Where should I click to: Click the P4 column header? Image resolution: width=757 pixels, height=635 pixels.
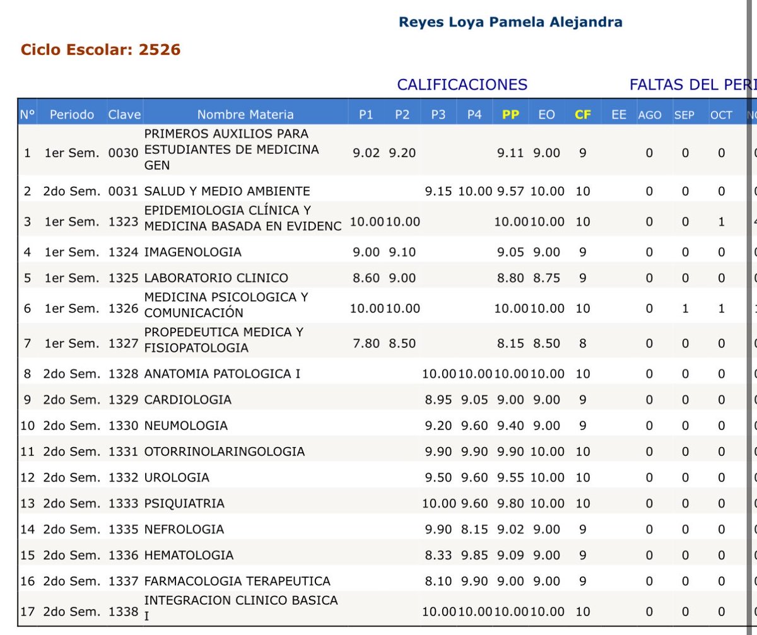click(474, 115)
